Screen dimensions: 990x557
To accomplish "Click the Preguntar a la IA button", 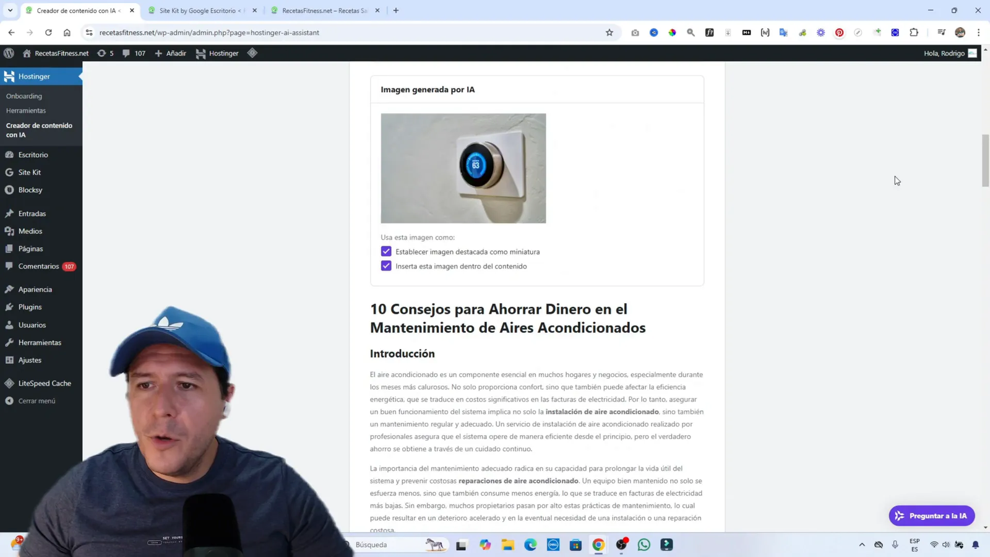I will pos(931,515).
